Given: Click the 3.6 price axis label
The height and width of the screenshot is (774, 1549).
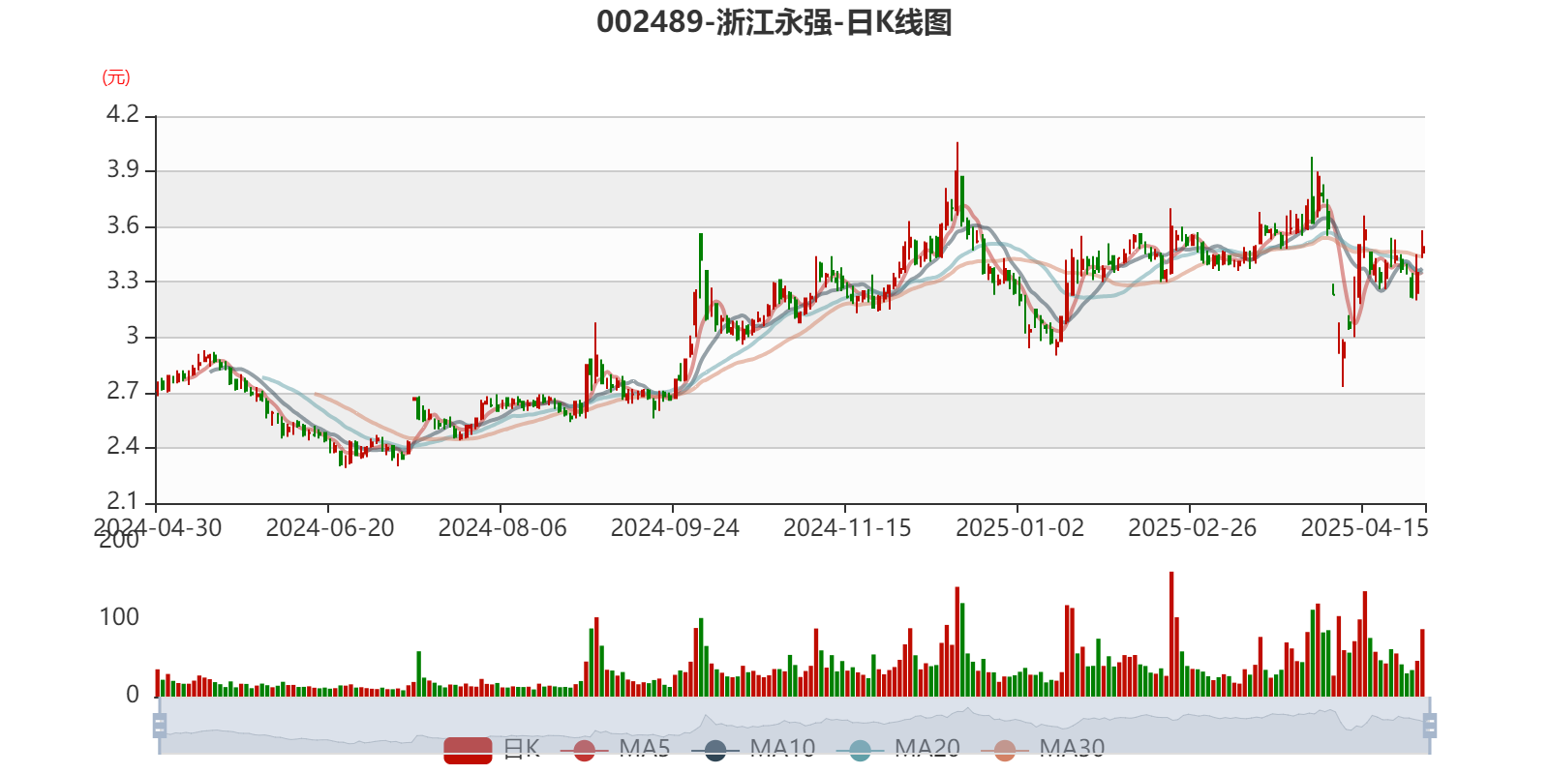Looking at the screenshot, I should click(123, 225).
